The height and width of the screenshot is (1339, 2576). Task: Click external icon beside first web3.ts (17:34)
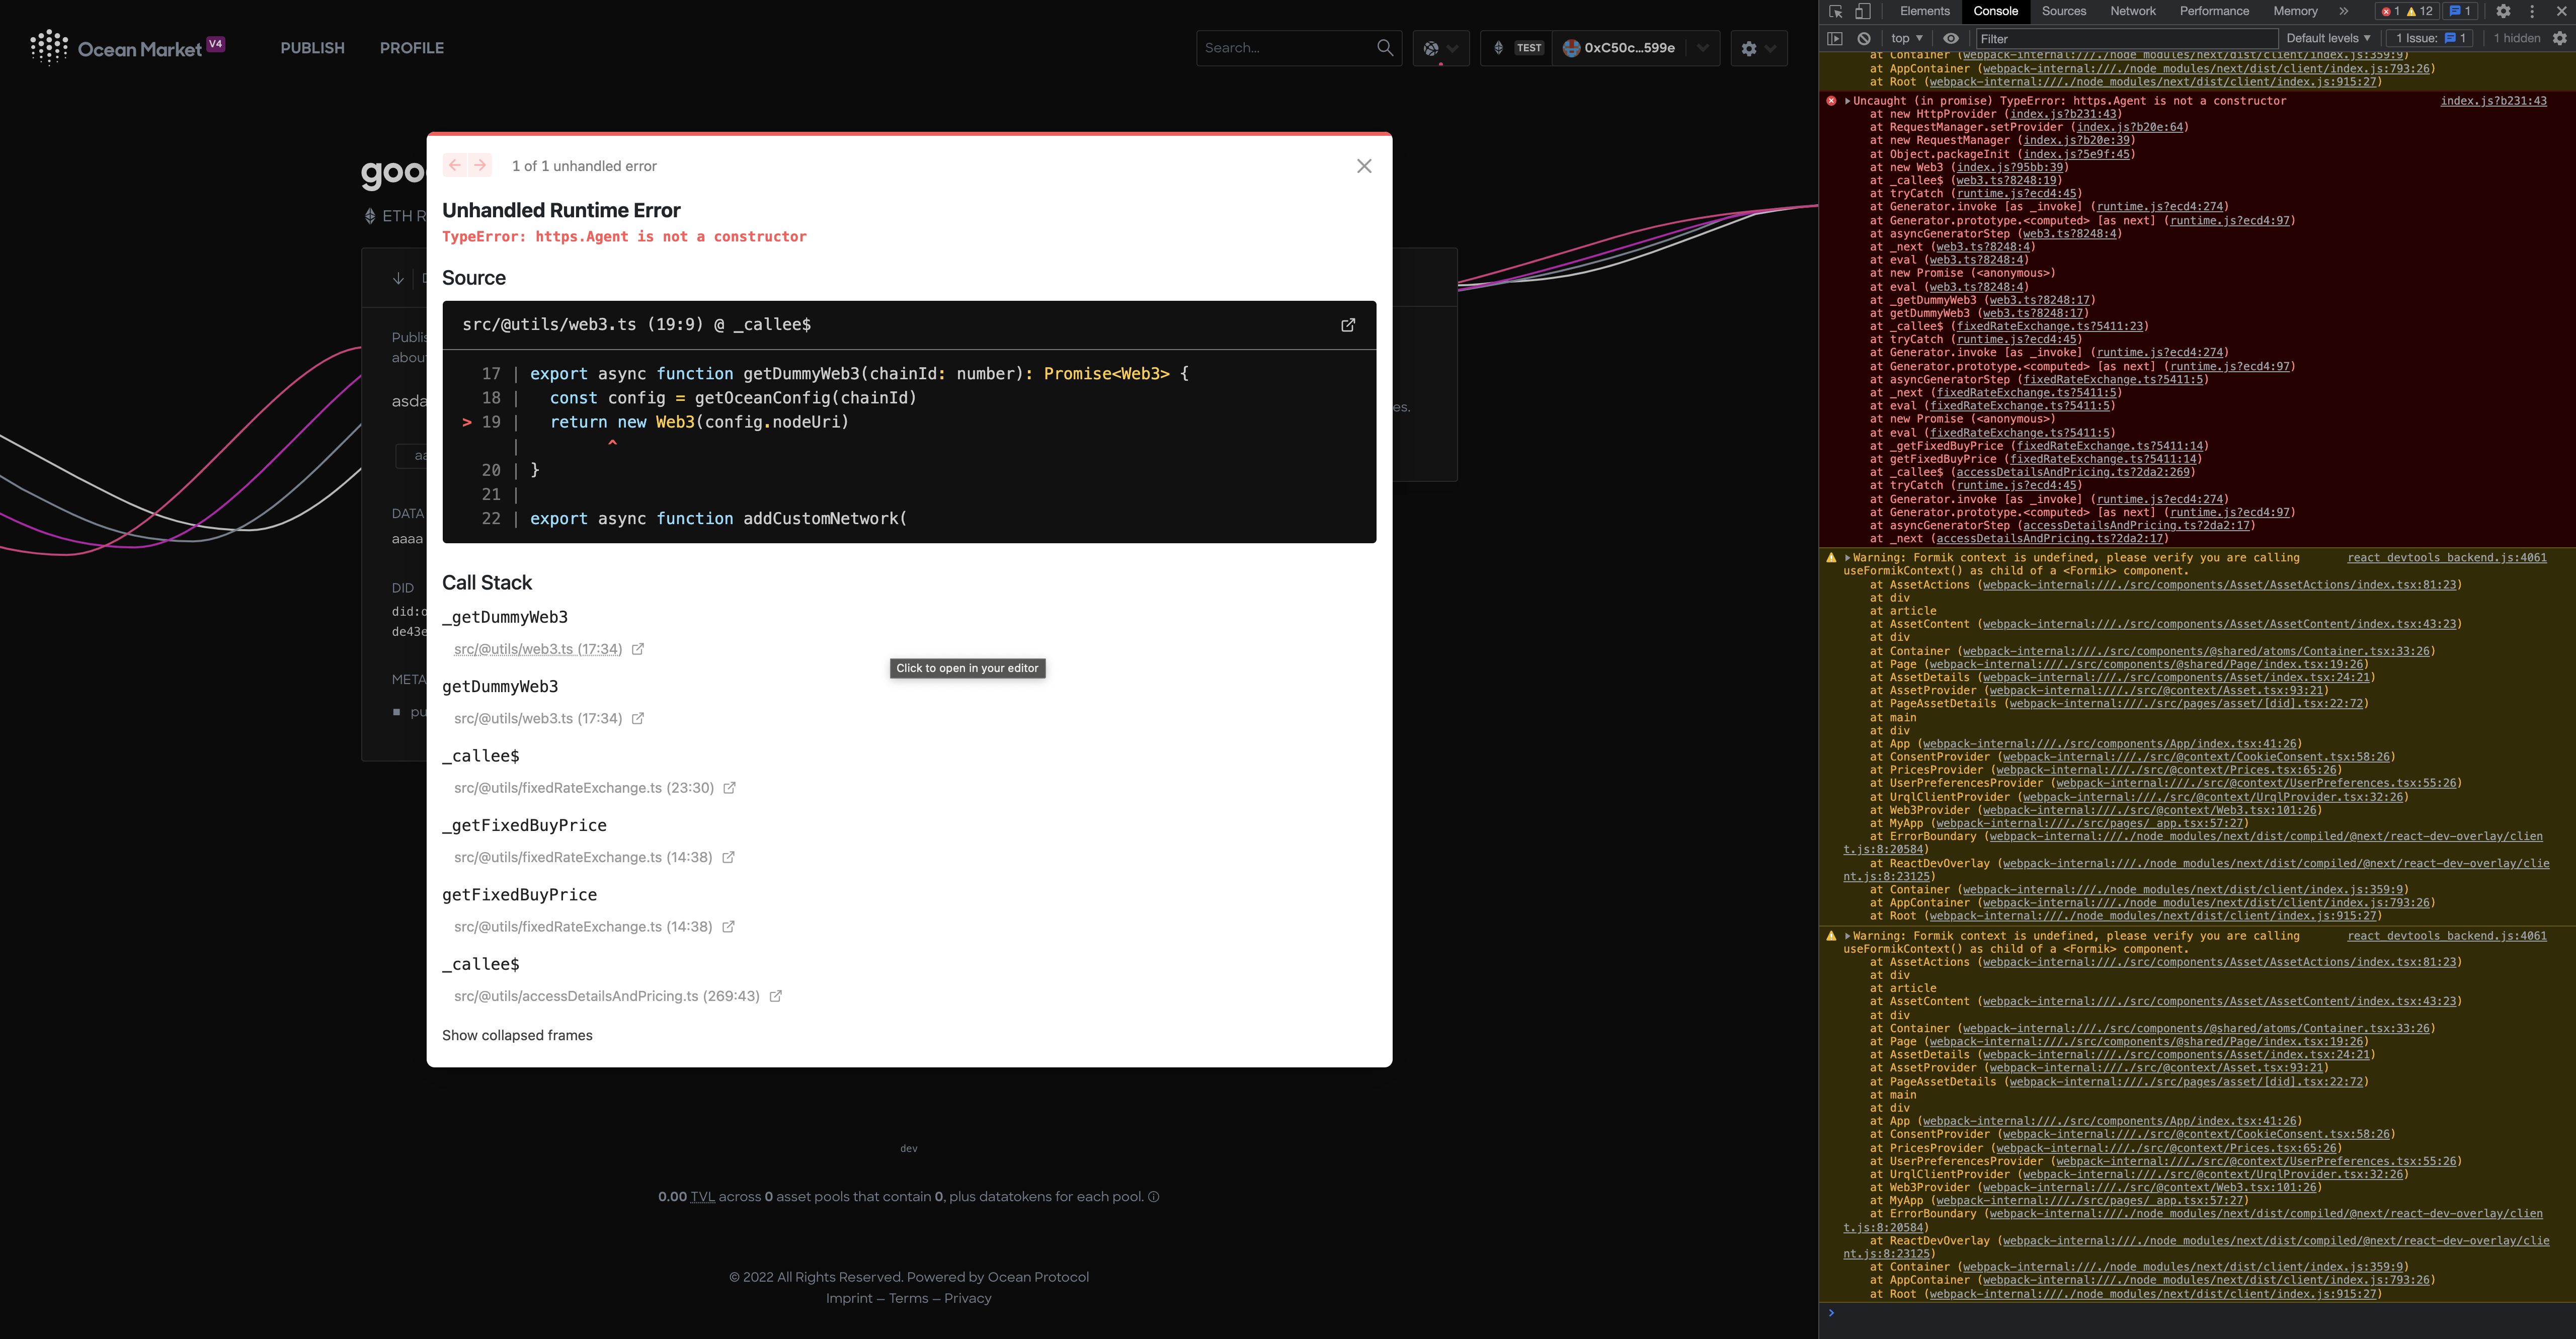pos(638,649)
